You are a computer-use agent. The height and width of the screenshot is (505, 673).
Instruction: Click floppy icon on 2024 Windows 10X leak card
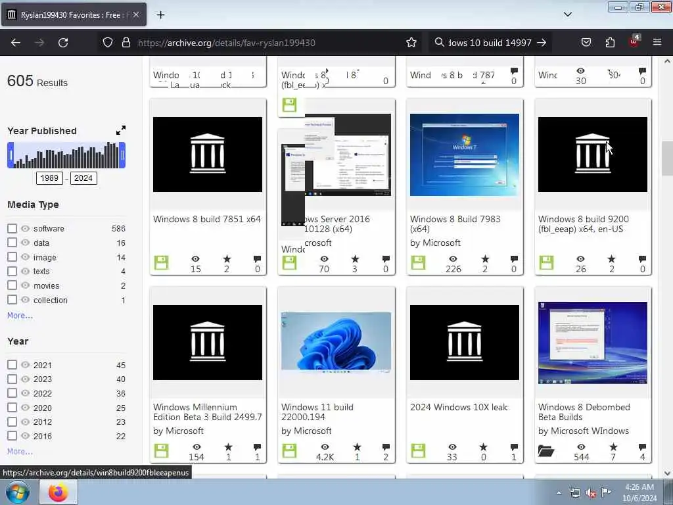pyautogui.click(x=418, y=450)
